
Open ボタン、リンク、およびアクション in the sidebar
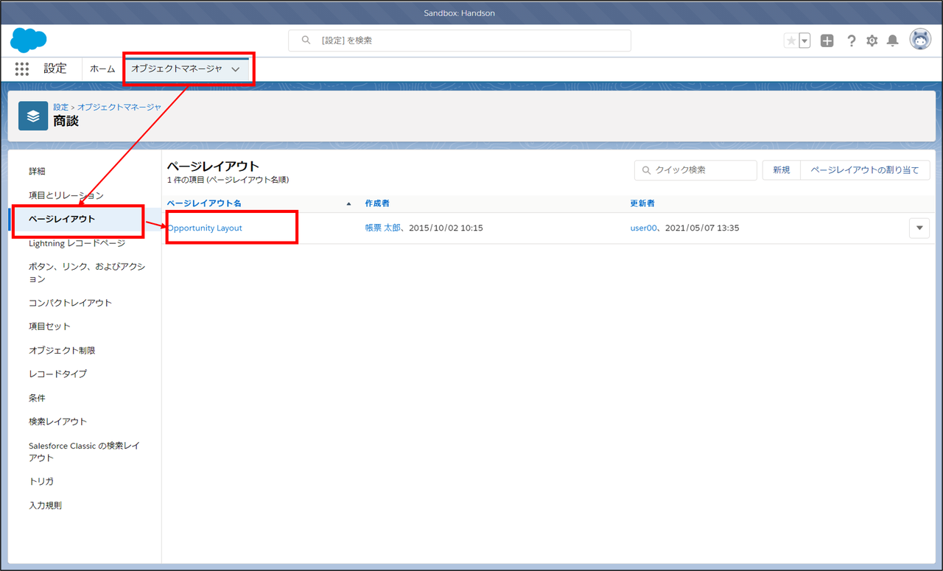(87, 273)
